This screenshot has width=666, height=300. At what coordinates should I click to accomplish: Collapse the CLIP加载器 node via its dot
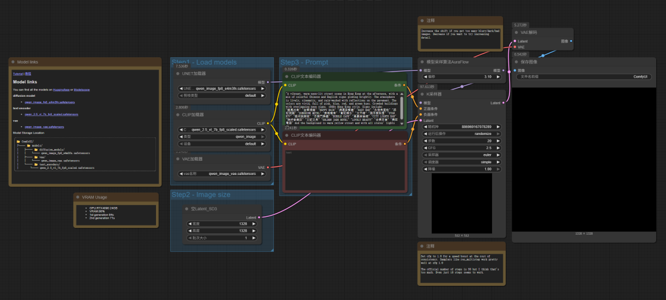(178, 115)
